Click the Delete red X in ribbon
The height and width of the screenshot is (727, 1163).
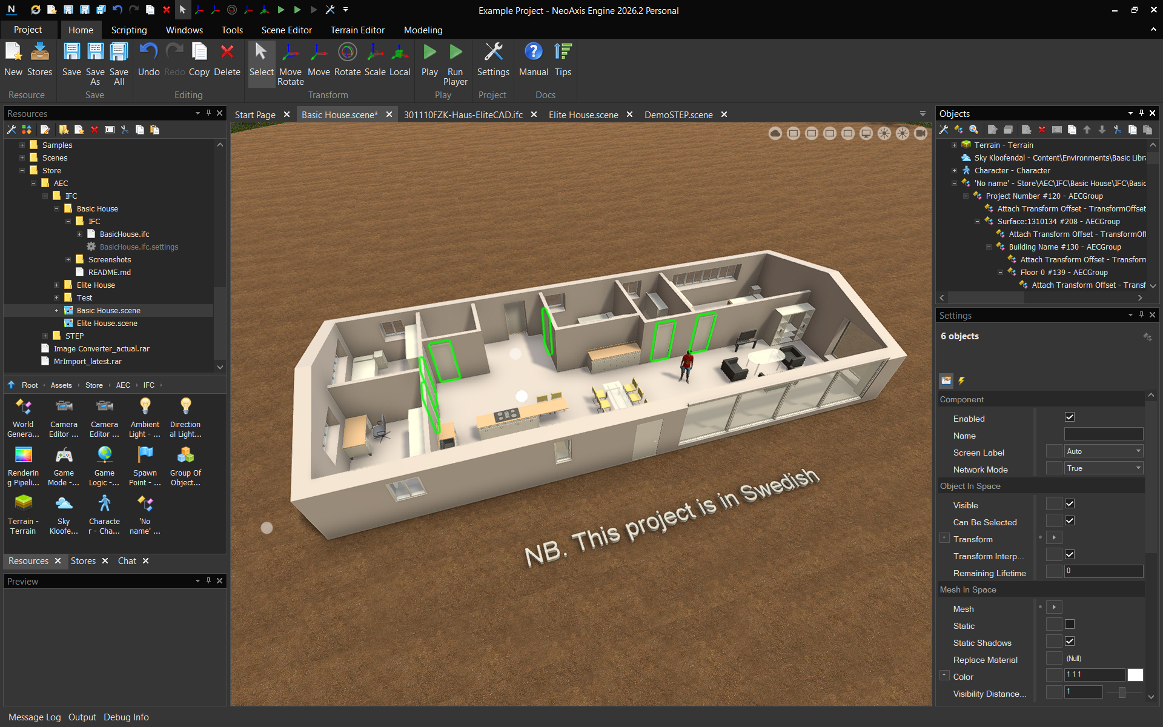[227, 59]
